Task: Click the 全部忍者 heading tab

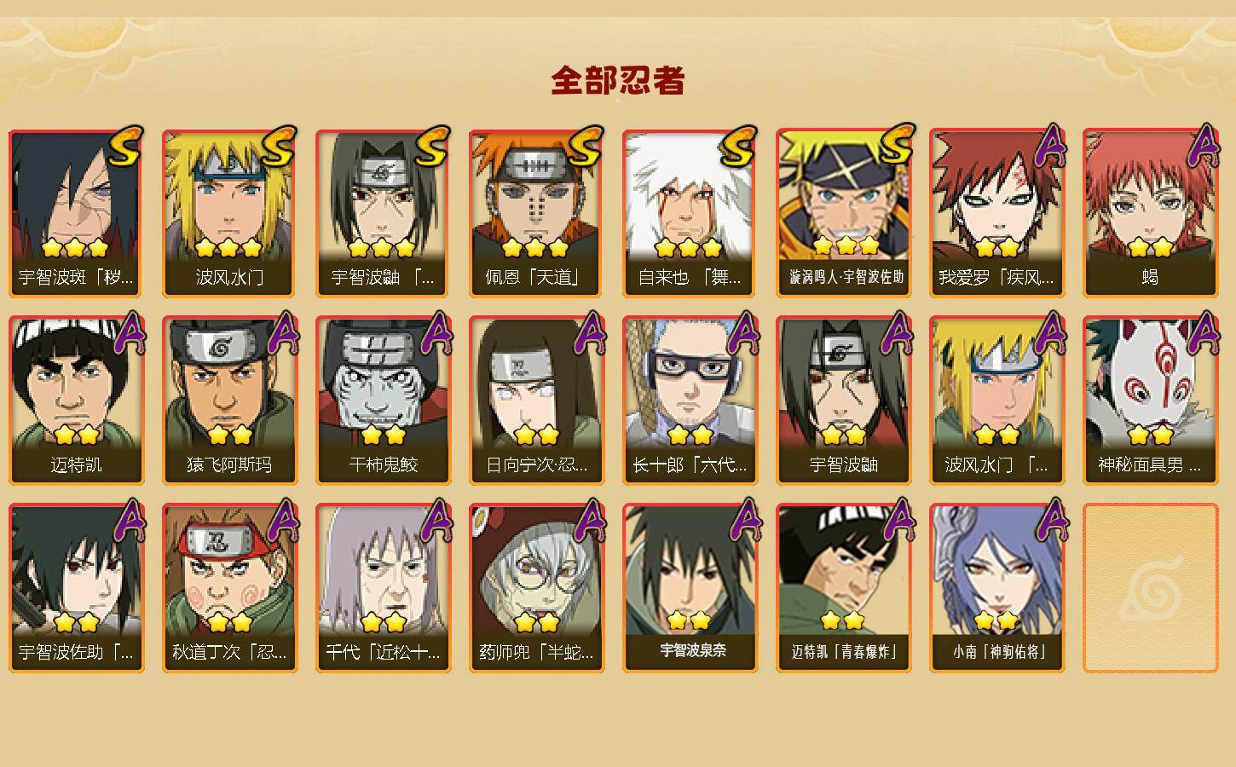Action: pos(618,81)
